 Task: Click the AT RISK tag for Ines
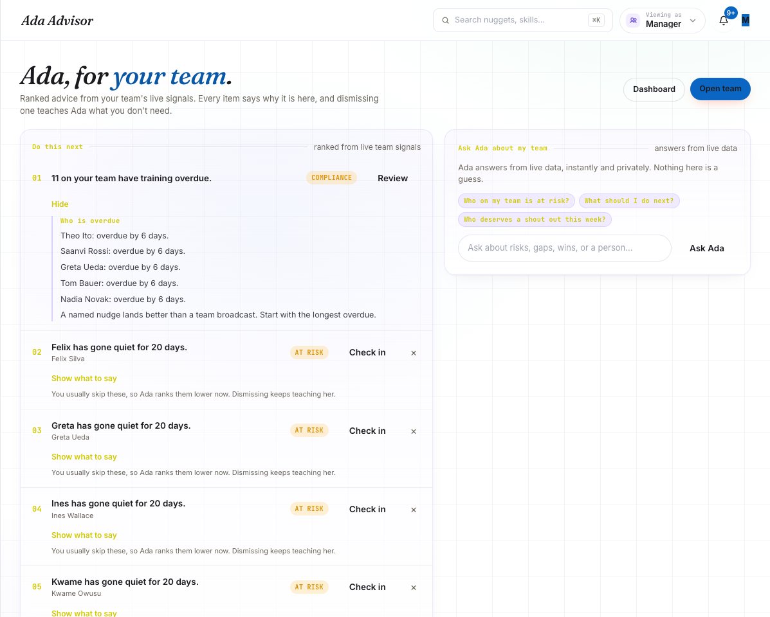click(309, 508)
